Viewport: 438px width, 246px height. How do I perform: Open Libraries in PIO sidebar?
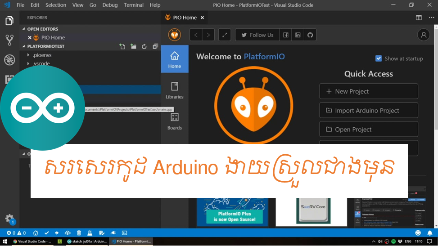tap(175, 90)
